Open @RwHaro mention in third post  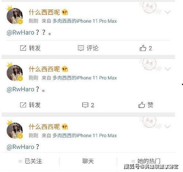coord(20,147)
